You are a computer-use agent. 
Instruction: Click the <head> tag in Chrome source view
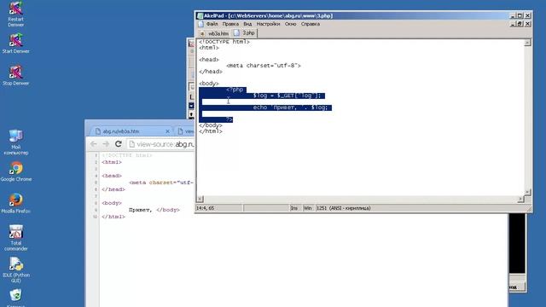click(112, 176)
